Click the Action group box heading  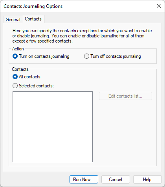click(x=18, y=49)
